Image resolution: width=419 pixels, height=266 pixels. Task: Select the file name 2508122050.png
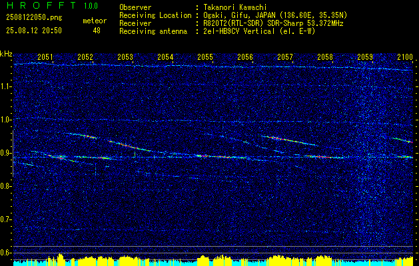click(34, 18)
